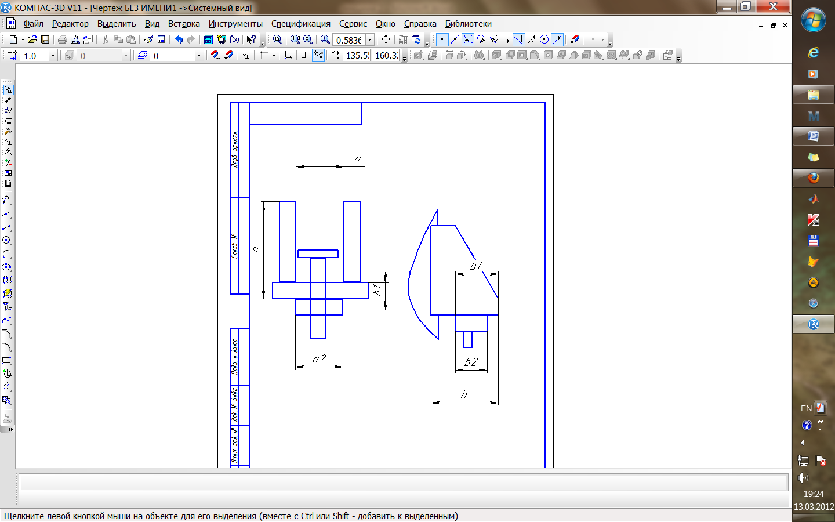Select the Rectangle tool in left panel
Screen dimensions: 835x522
coord(7,360)
